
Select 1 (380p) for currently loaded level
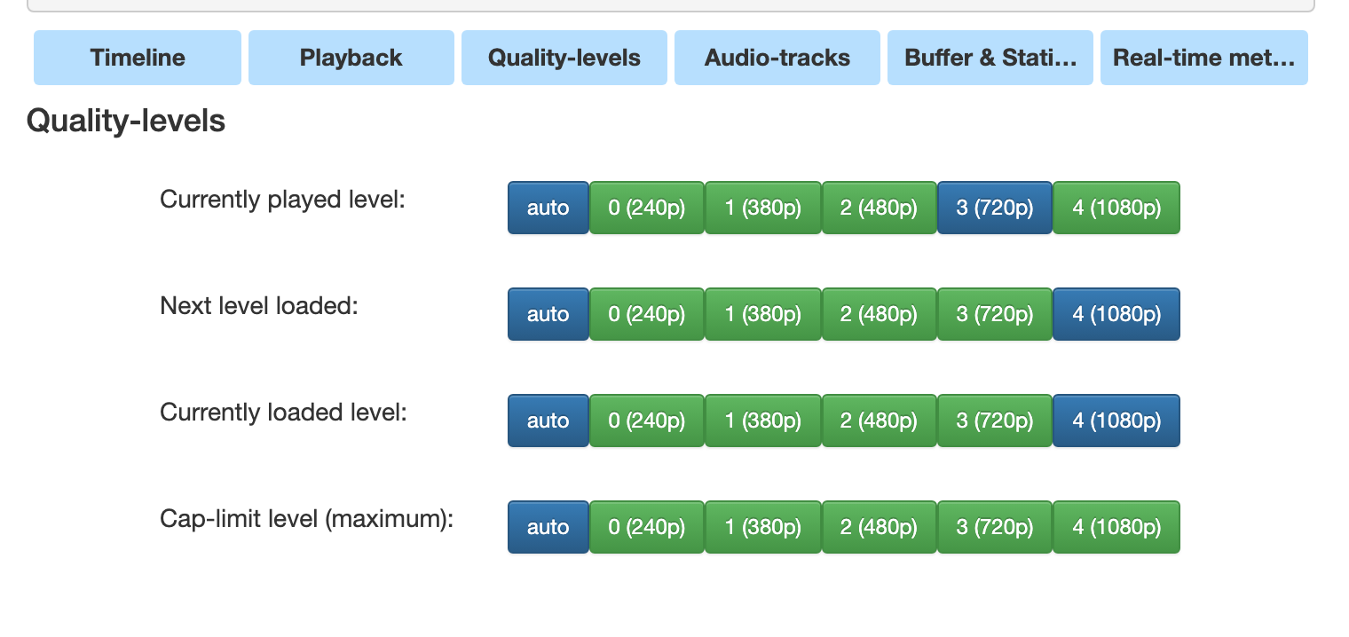click(762, 421)
